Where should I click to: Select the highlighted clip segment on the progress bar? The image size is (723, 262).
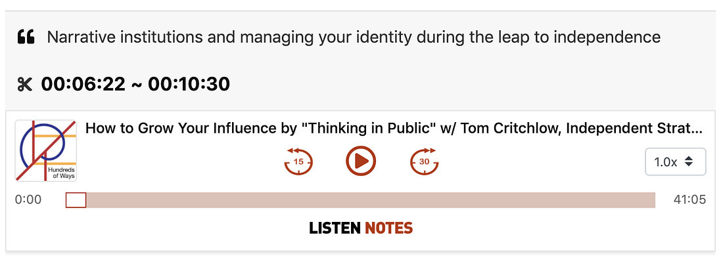(76, 200)
